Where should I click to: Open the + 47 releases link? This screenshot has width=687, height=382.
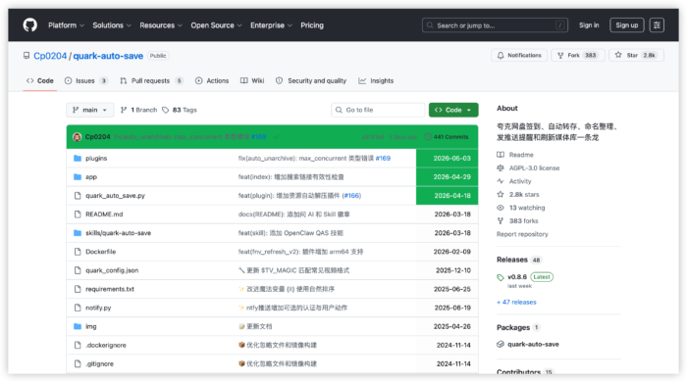coord(516,302)
